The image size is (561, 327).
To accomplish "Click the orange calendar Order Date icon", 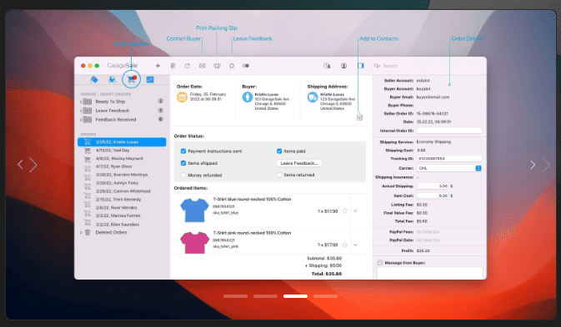I will 182,97.
